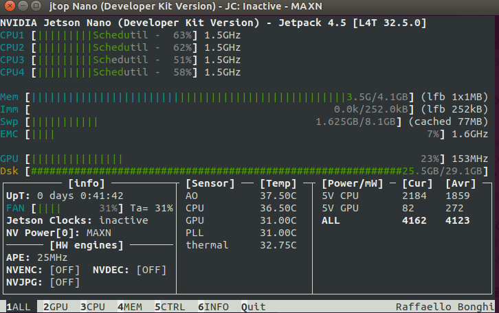The image size is (499, 313).
Task: Click the CPU2 label
Action: click(x=12, y=47)
